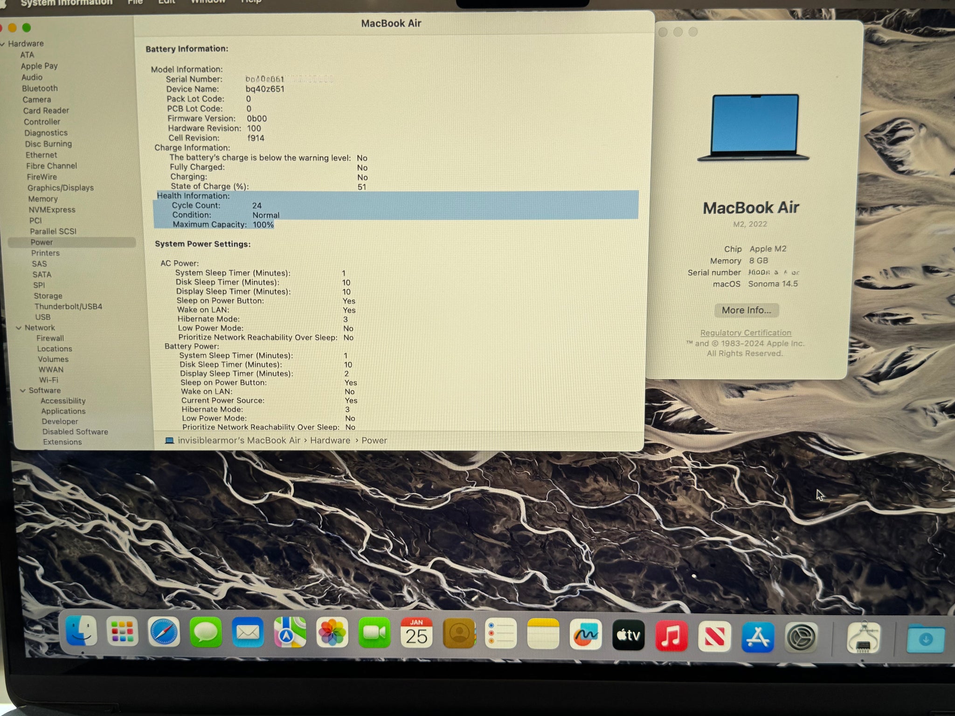
Task: Click the Calendar dock icon
Action: (x=416, y=633)
